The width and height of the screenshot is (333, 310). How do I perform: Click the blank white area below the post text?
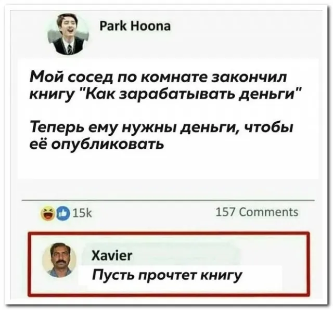tap(168, 166)
